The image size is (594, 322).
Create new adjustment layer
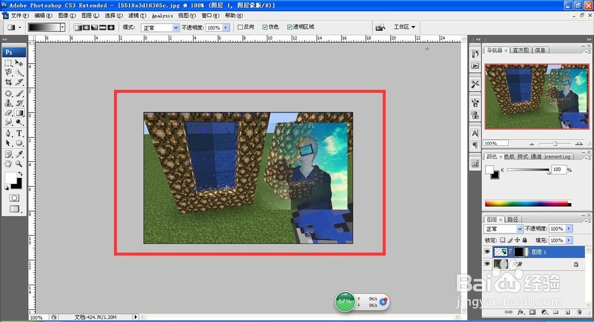[544, 312]
